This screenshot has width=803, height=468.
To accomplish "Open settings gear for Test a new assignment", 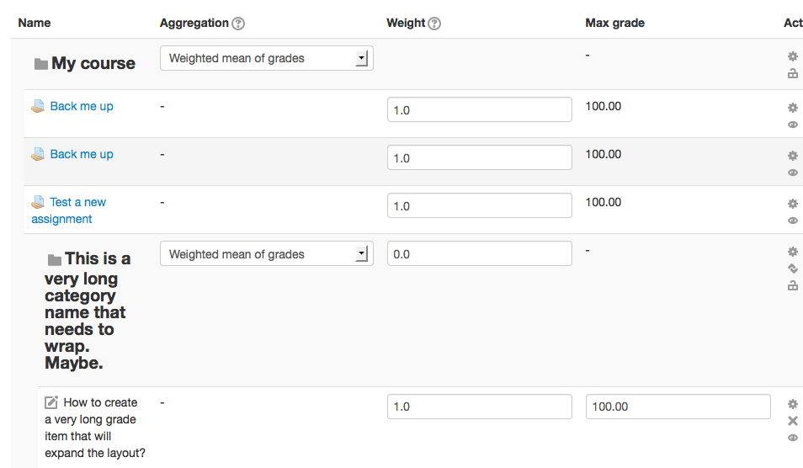I will (792, 204).
